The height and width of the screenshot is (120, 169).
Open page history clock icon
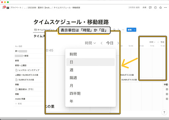pyautogui.click(x=155, y=8)
